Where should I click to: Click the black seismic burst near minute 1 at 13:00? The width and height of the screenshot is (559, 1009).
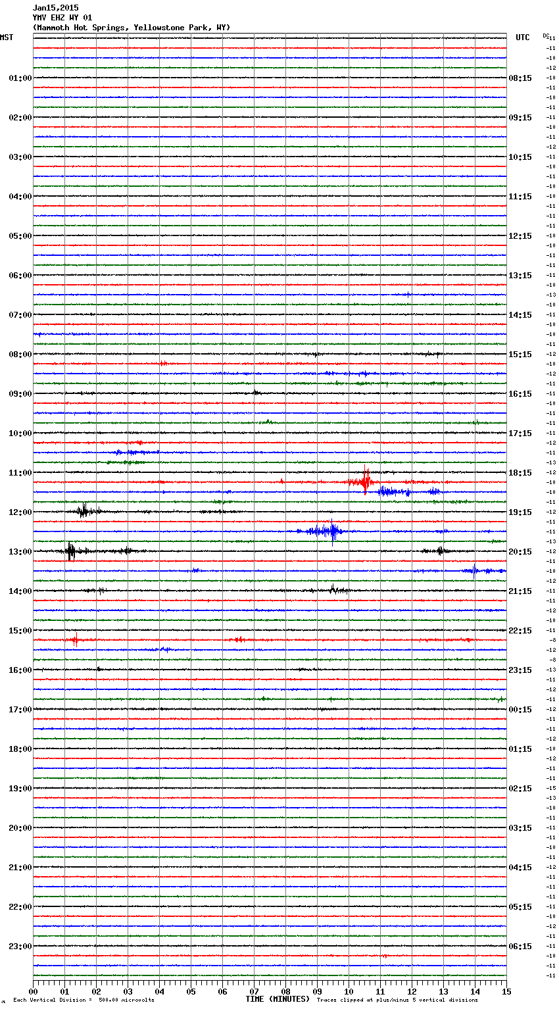71,551
